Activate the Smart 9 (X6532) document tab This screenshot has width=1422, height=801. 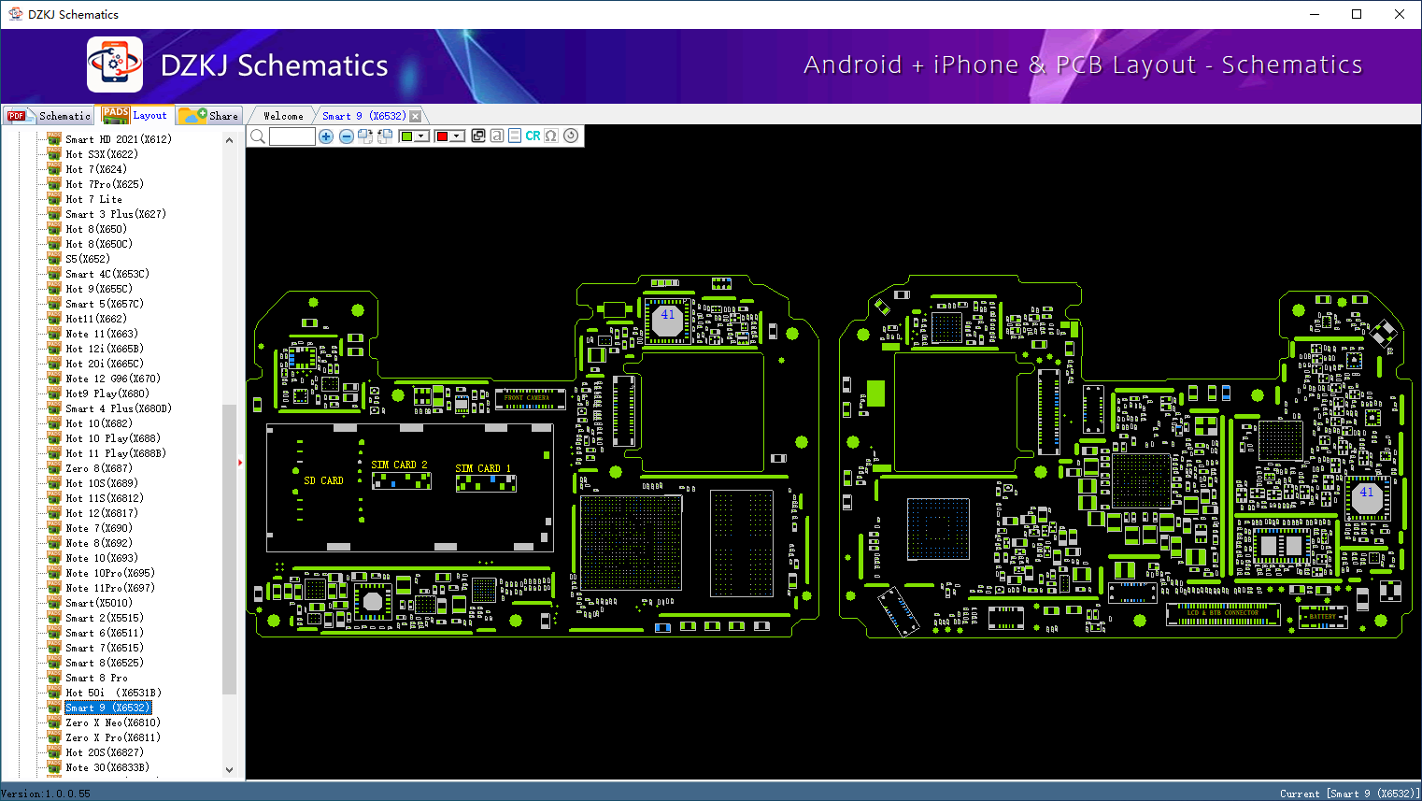click(364, 116)
